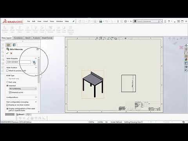Image resolution: width=188 pixels, height=141 pixels.
Task: Click the add sheet icon beside Sheet1
Action: coord(29,114)
